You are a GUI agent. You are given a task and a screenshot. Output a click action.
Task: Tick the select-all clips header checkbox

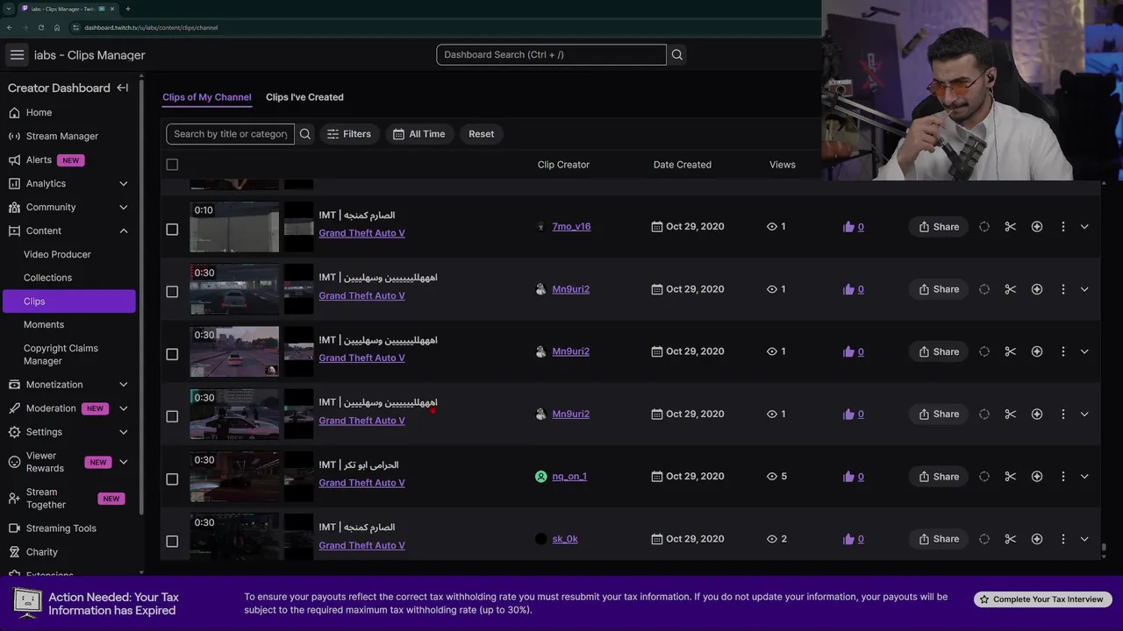(172, 165)
